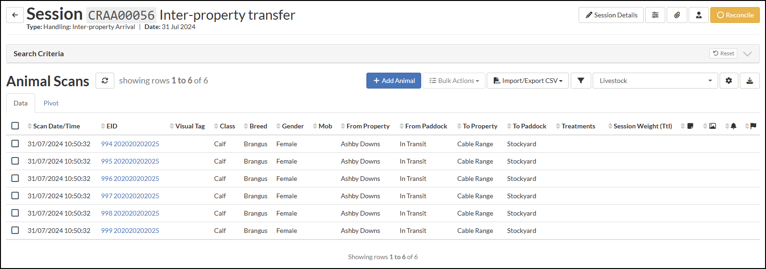Open EID link 996 202020202025
The width and height of the screenshot is (766, 269).
click(x=130, y=179)
